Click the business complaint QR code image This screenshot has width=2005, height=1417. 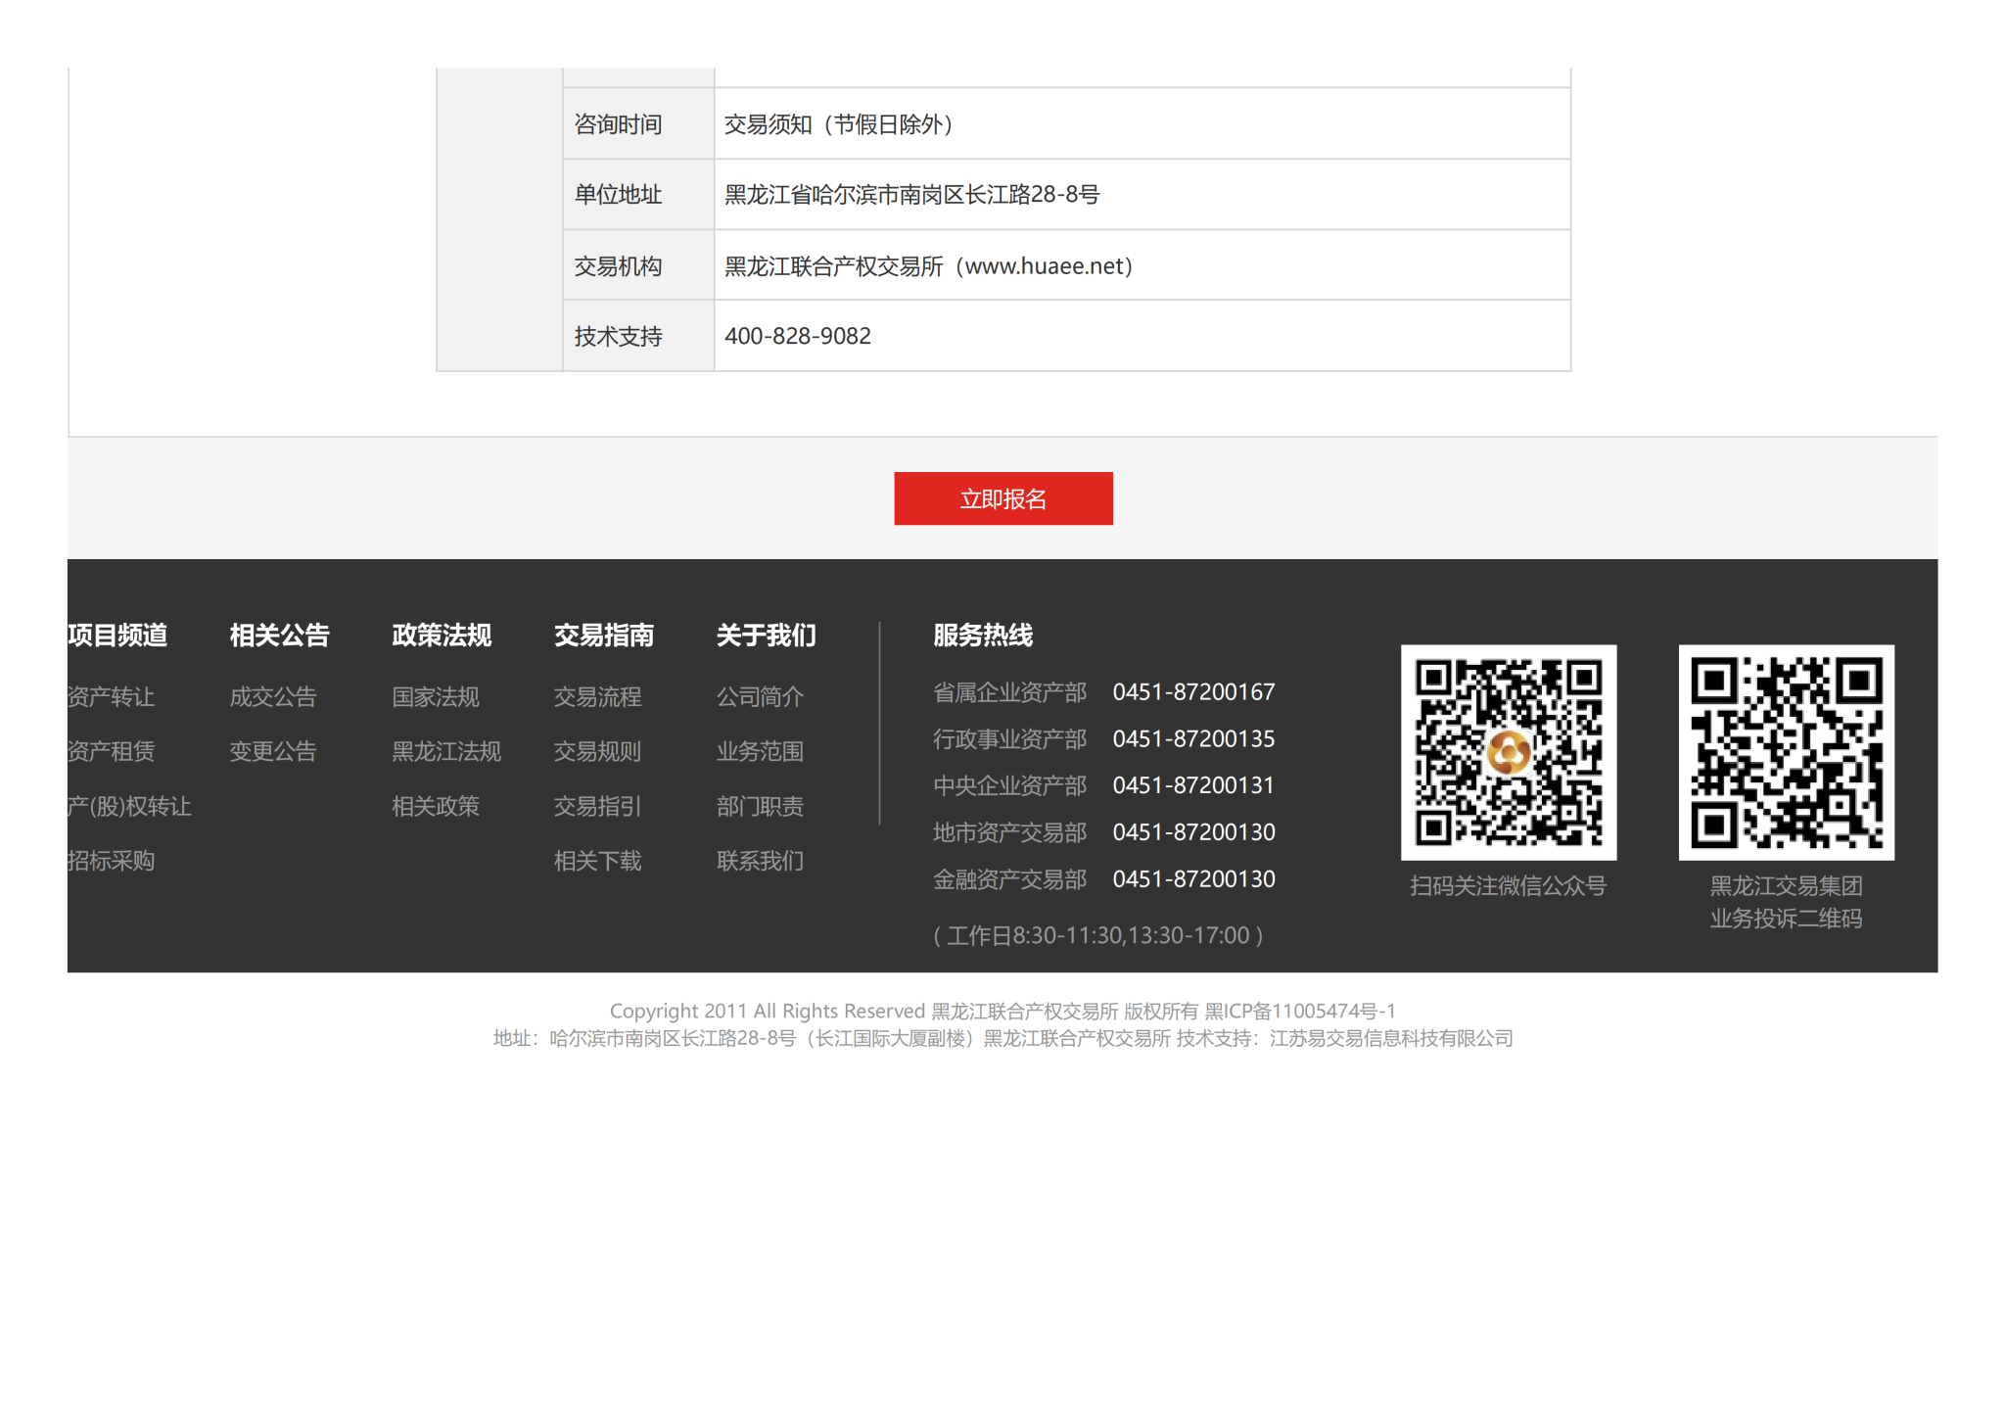(1786, 752)
